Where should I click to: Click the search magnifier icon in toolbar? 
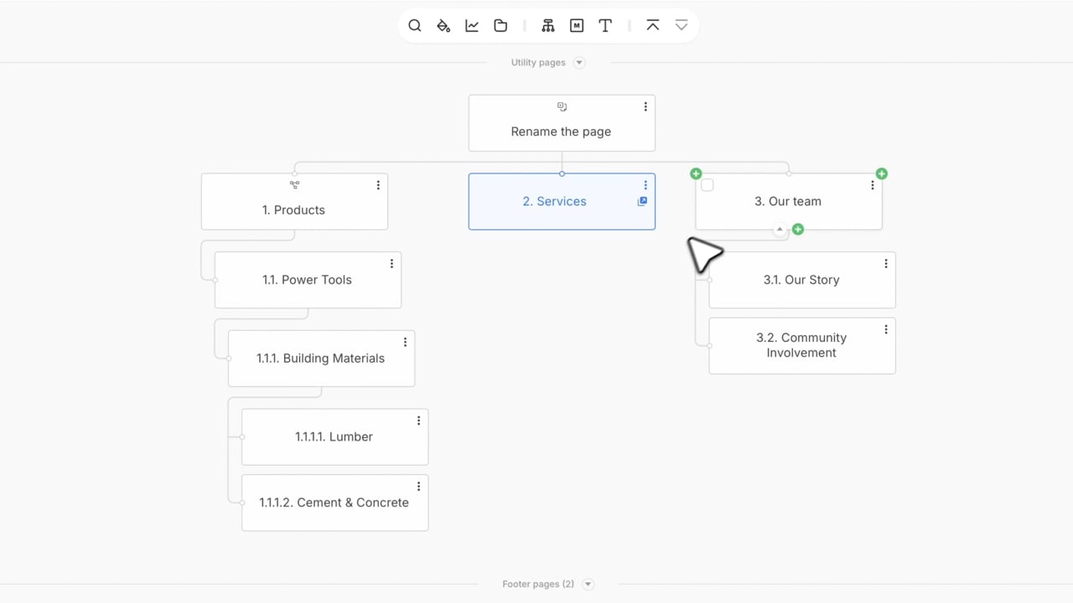pos(415,26)
